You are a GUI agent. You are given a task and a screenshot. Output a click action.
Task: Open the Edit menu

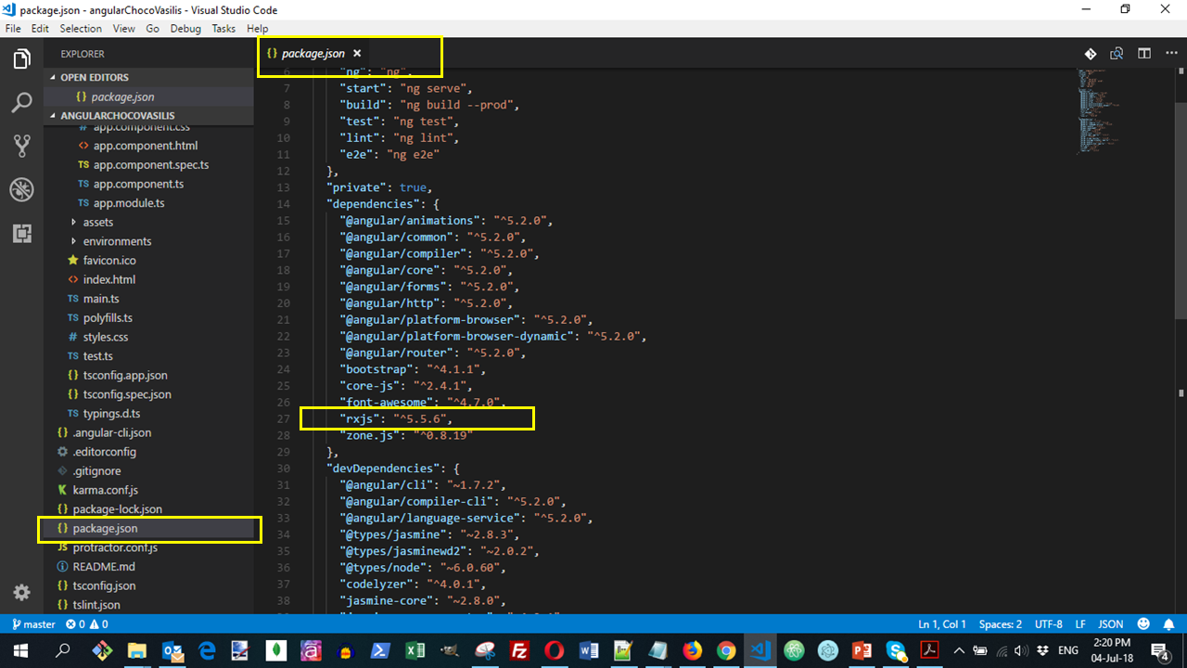[x=40, y=29]
